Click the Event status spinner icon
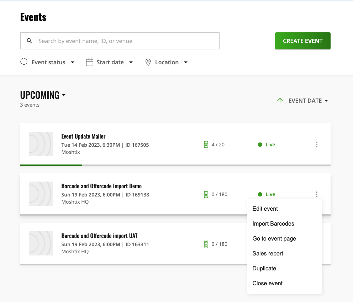Screen dimensions: 353x302 pyautogui.click(x=23, y=61)
